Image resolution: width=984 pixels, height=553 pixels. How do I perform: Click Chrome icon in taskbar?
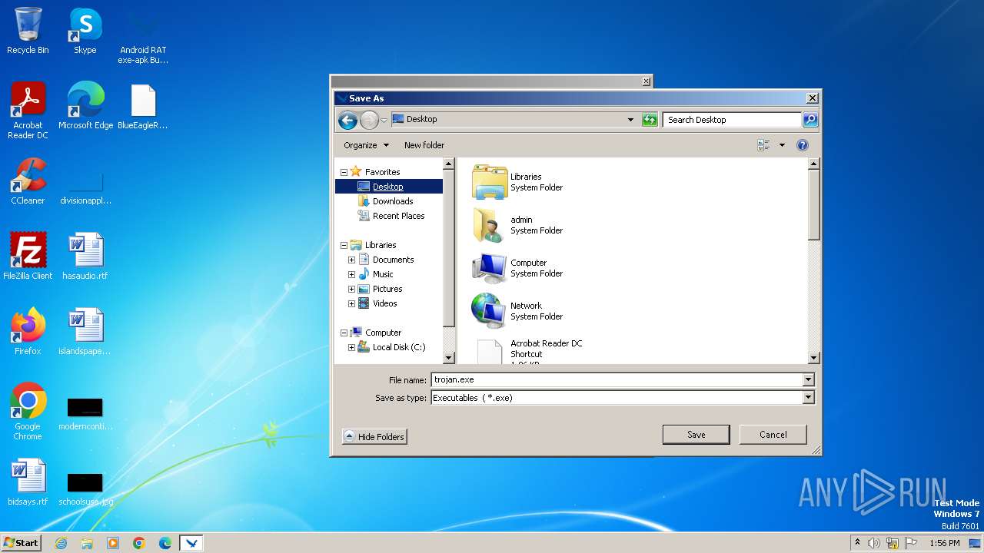click(x=139, y=543)
